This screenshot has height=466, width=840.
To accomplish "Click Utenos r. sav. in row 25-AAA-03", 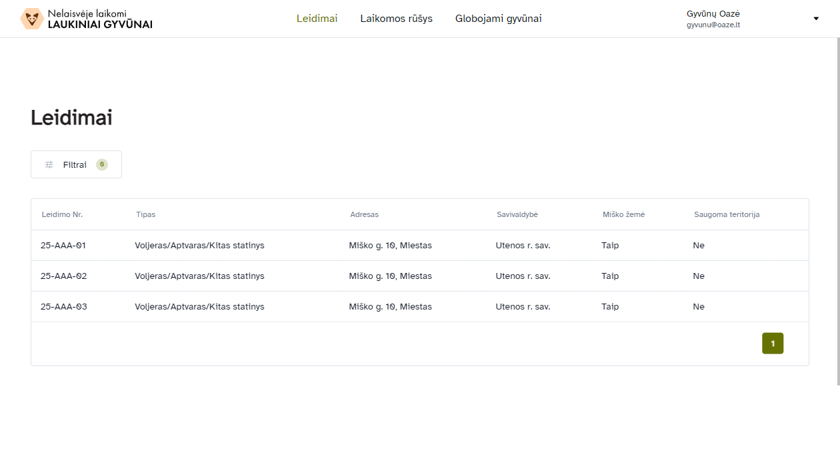I will point(523,307).
